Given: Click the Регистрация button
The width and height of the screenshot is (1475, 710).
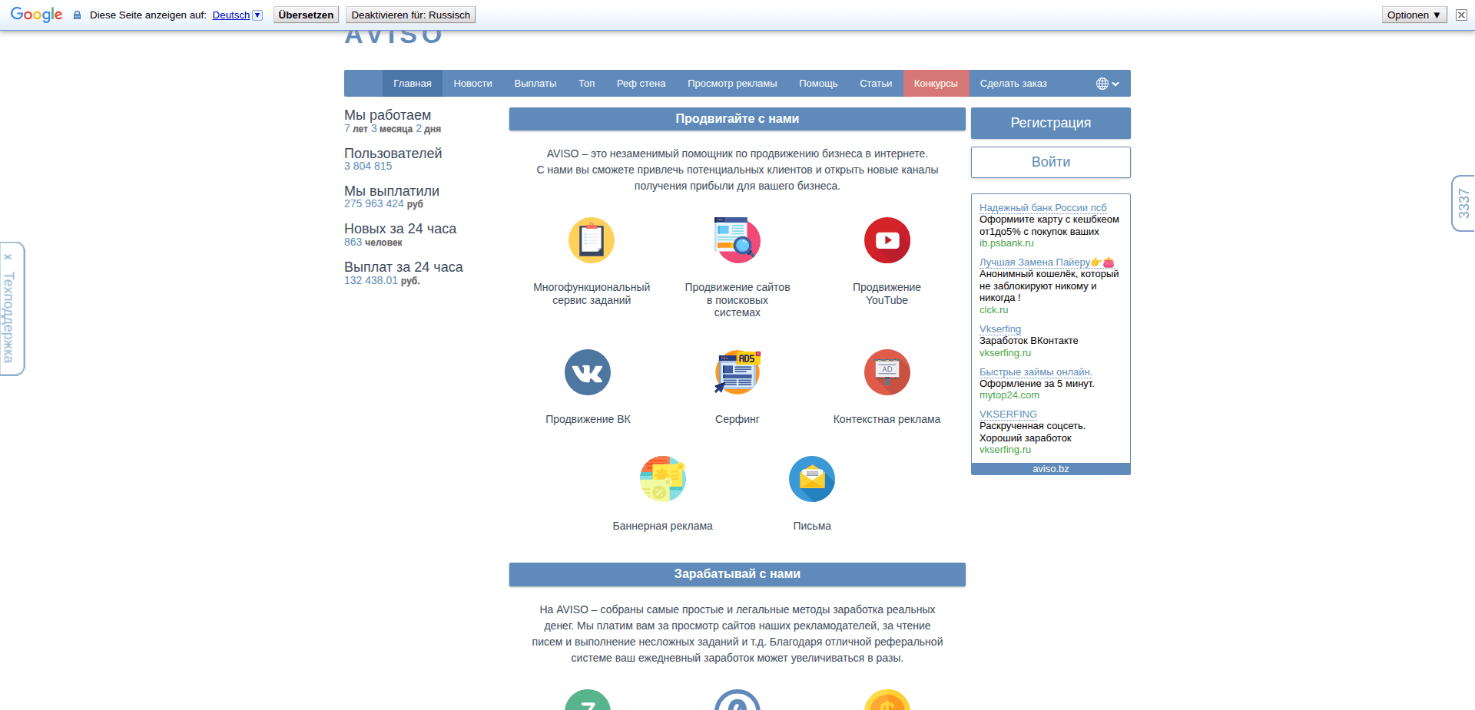Looking at the screenshot, I should 1050,123.
